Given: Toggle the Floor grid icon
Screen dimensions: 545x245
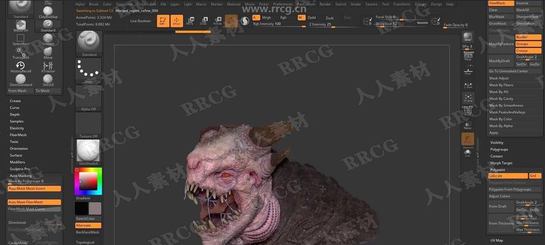Looking at the screenshot, I should pos(468,71).
